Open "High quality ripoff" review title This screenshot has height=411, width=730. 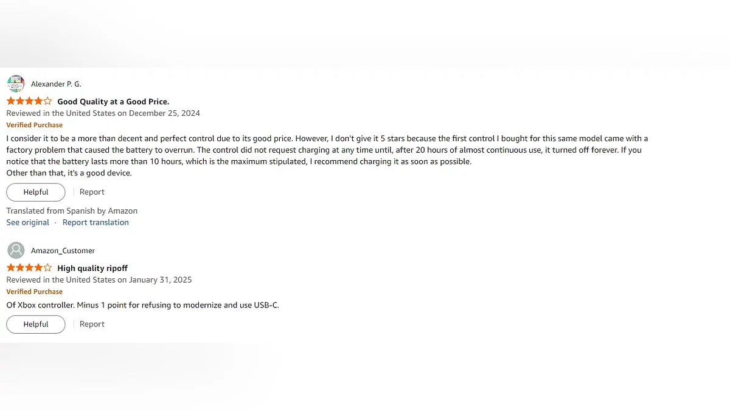click(x=92, y=268)
